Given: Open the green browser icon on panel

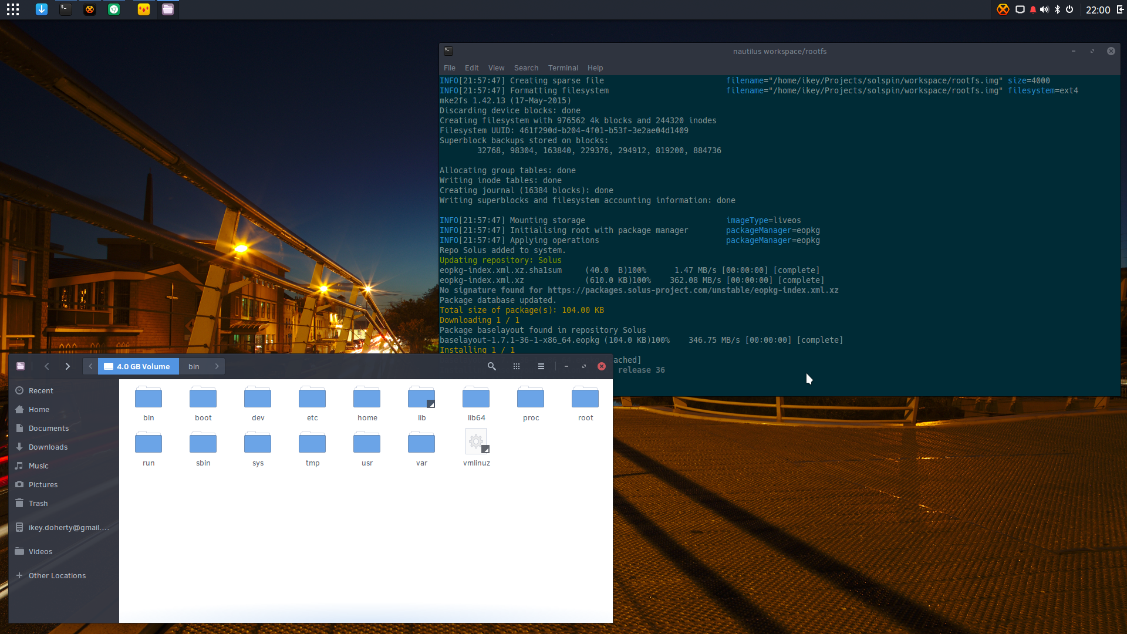Looking at the screenshot, I should pos(114,9).
